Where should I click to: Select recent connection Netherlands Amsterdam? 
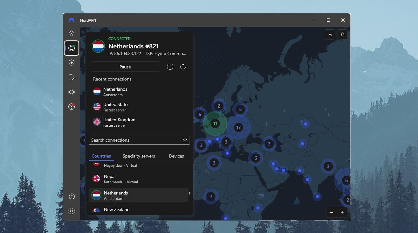(x=139, y=92)
